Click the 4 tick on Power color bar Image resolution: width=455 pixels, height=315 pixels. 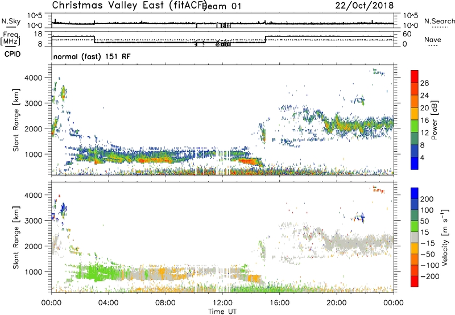(x=423, y=157)
